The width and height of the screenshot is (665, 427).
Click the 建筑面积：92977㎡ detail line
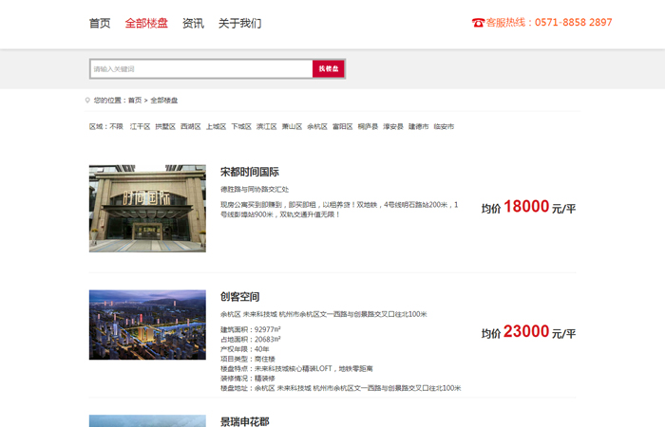(x=251, y=329)
